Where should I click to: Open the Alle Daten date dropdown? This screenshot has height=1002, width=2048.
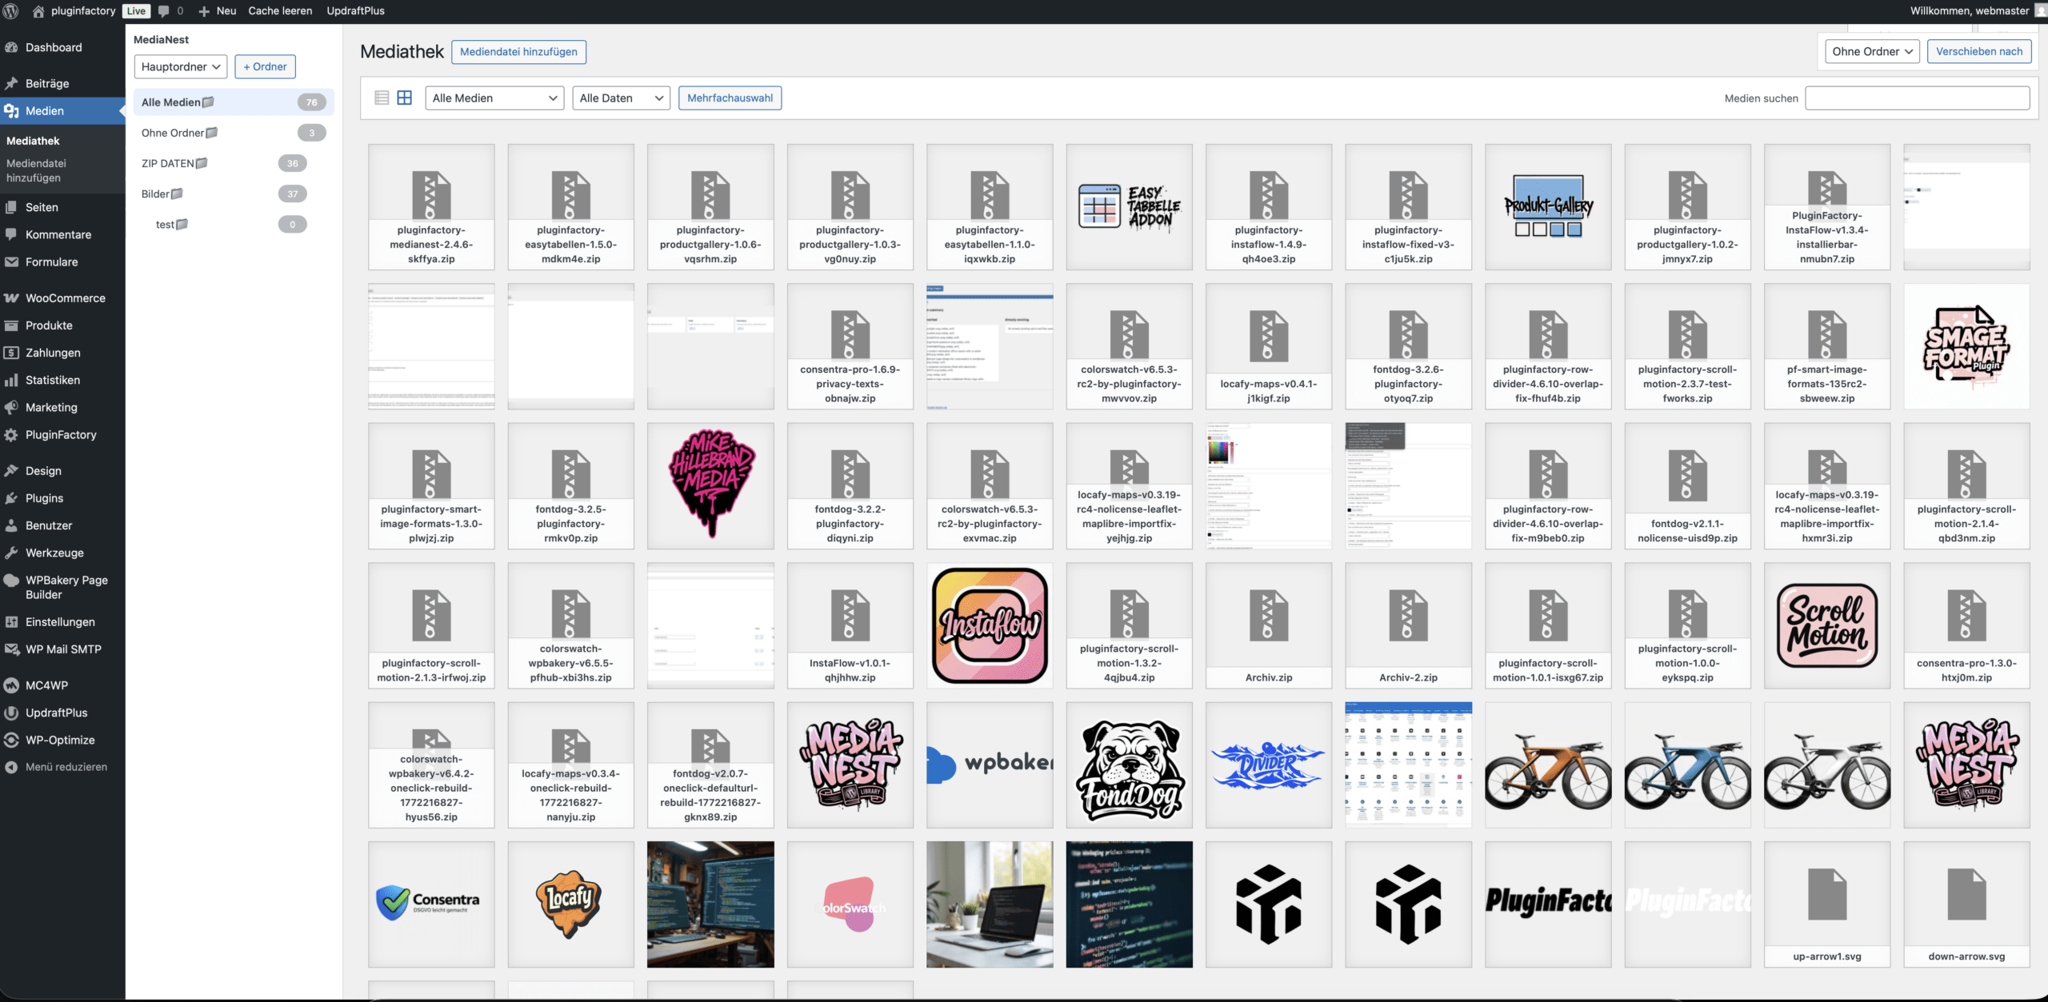pyautogui.click(x=621, y=98)
